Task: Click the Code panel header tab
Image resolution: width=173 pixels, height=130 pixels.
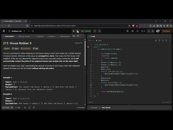Action: (92, 36)
